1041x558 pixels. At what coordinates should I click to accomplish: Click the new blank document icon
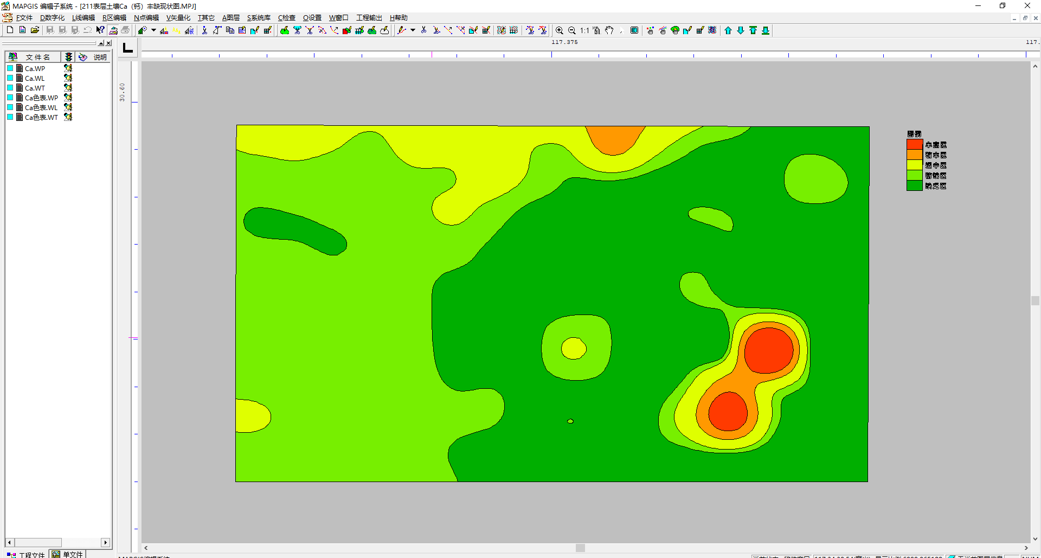(x=10, y=30)
